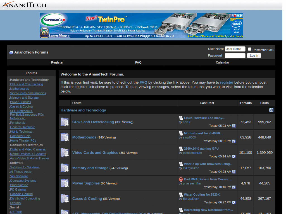Open the Register navigation item
286x214 pixels.
(57, 62)
